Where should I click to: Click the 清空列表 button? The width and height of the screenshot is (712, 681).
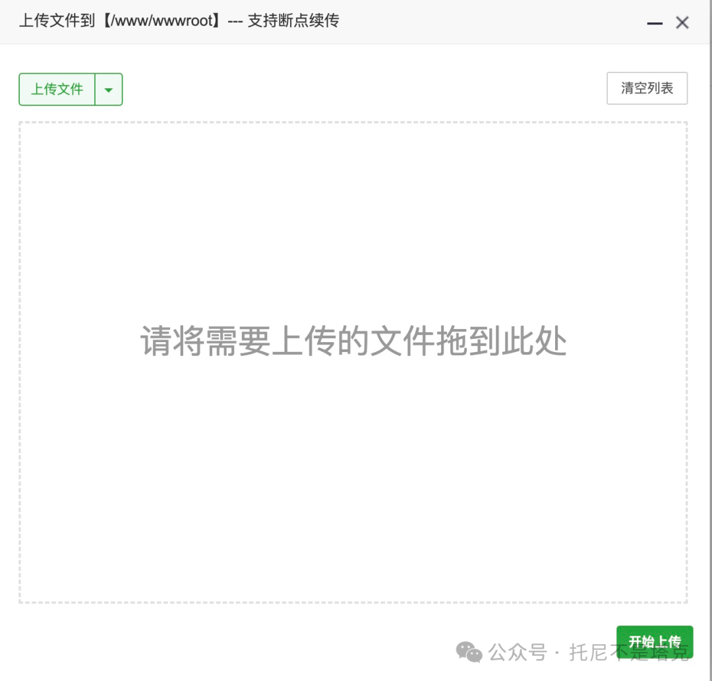coord(647,88)
